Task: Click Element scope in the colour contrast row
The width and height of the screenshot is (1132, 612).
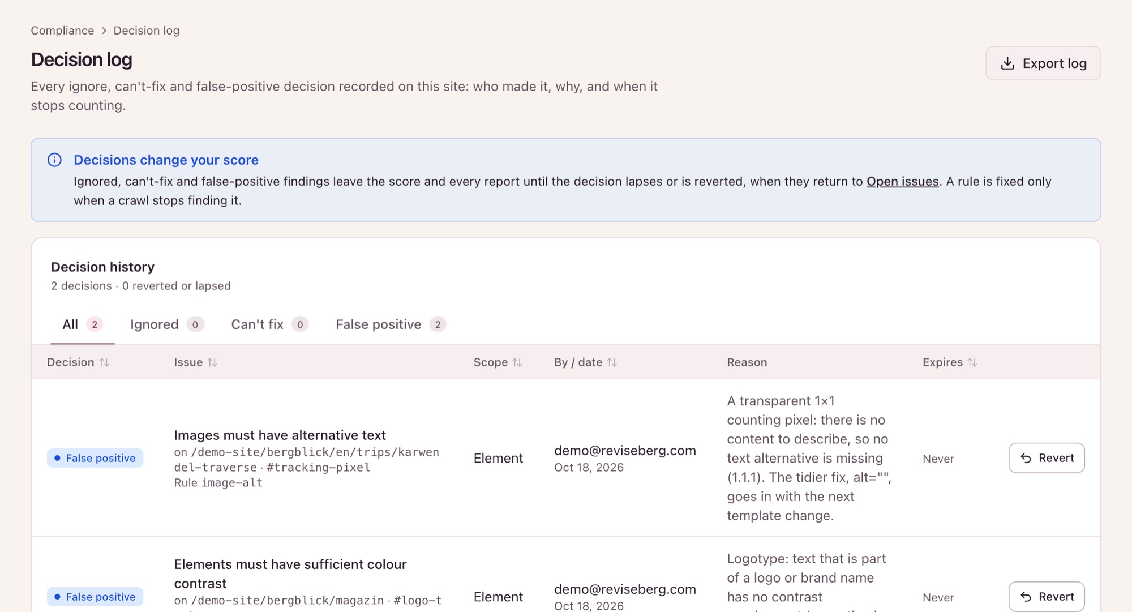Action: [x=499, y=597]
